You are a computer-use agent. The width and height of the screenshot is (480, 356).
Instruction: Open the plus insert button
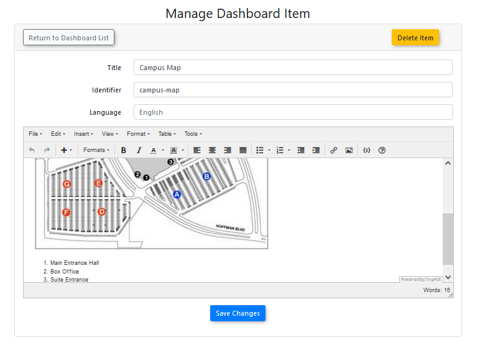67,150
